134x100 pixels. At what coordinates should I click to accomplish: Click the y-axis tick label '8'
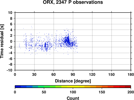pos(11,18)
